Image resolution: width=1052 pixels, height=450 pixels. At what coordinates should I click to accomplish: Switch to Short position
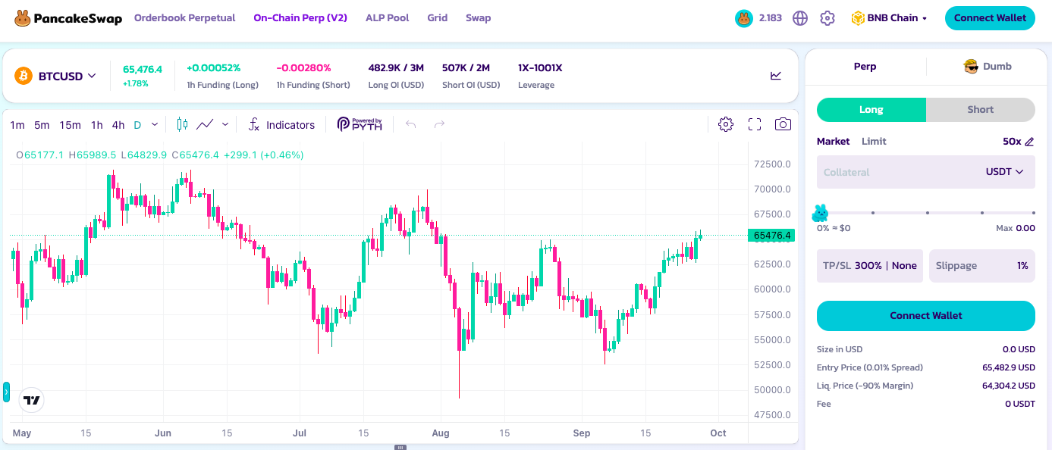click(981, 110)
